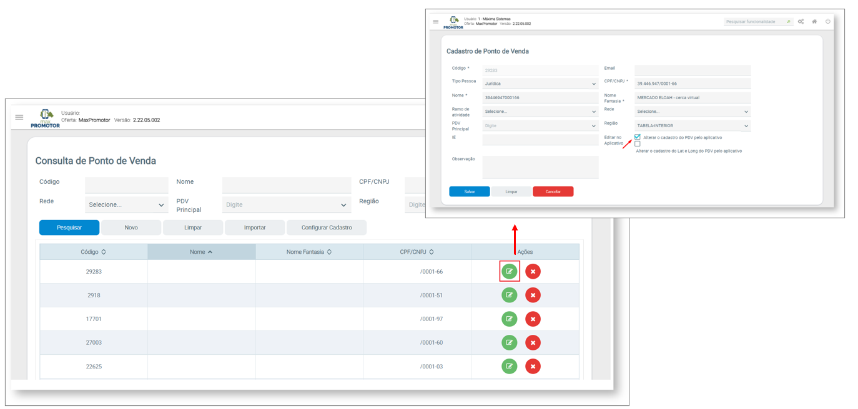
Task: Click the settings gears icon in header
Action: (801, 22)
